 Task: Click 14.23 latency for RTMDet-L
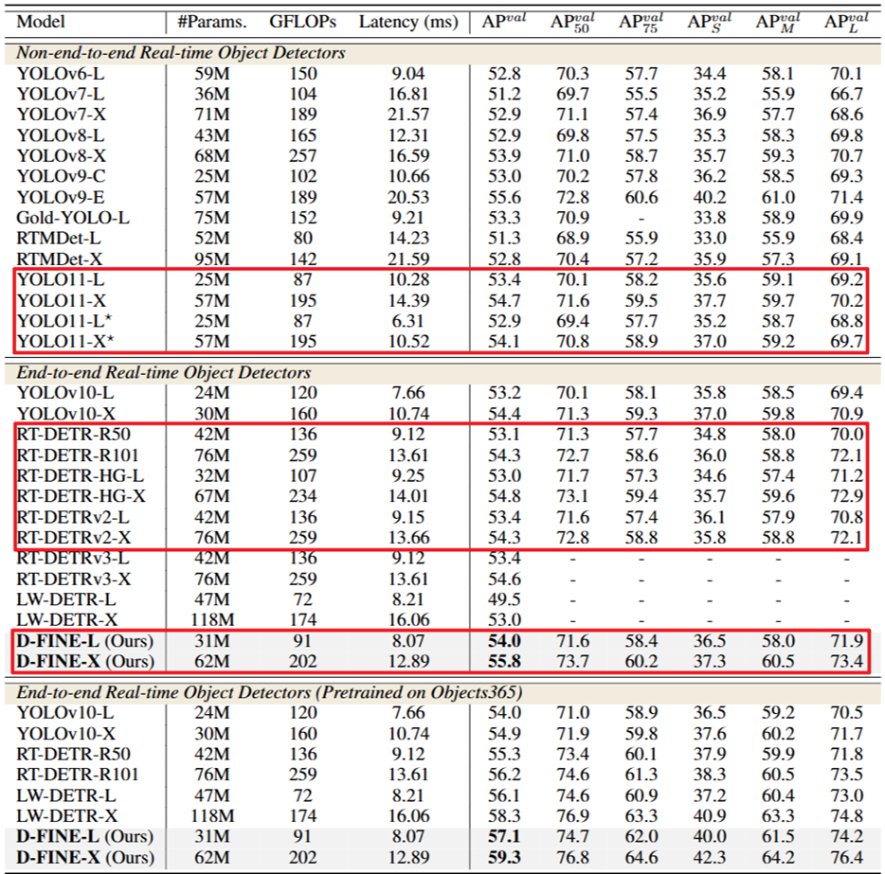(x=408, y=238)
